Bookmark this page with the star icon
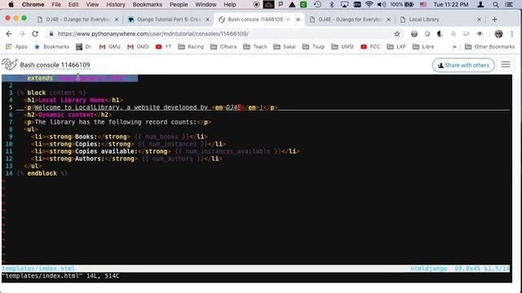Viewport: 522px width, 293px height. 397,34
